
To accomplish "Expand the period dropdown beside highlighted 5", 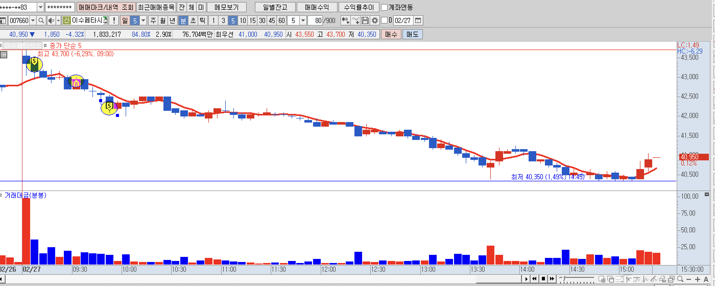I will 143,20.
